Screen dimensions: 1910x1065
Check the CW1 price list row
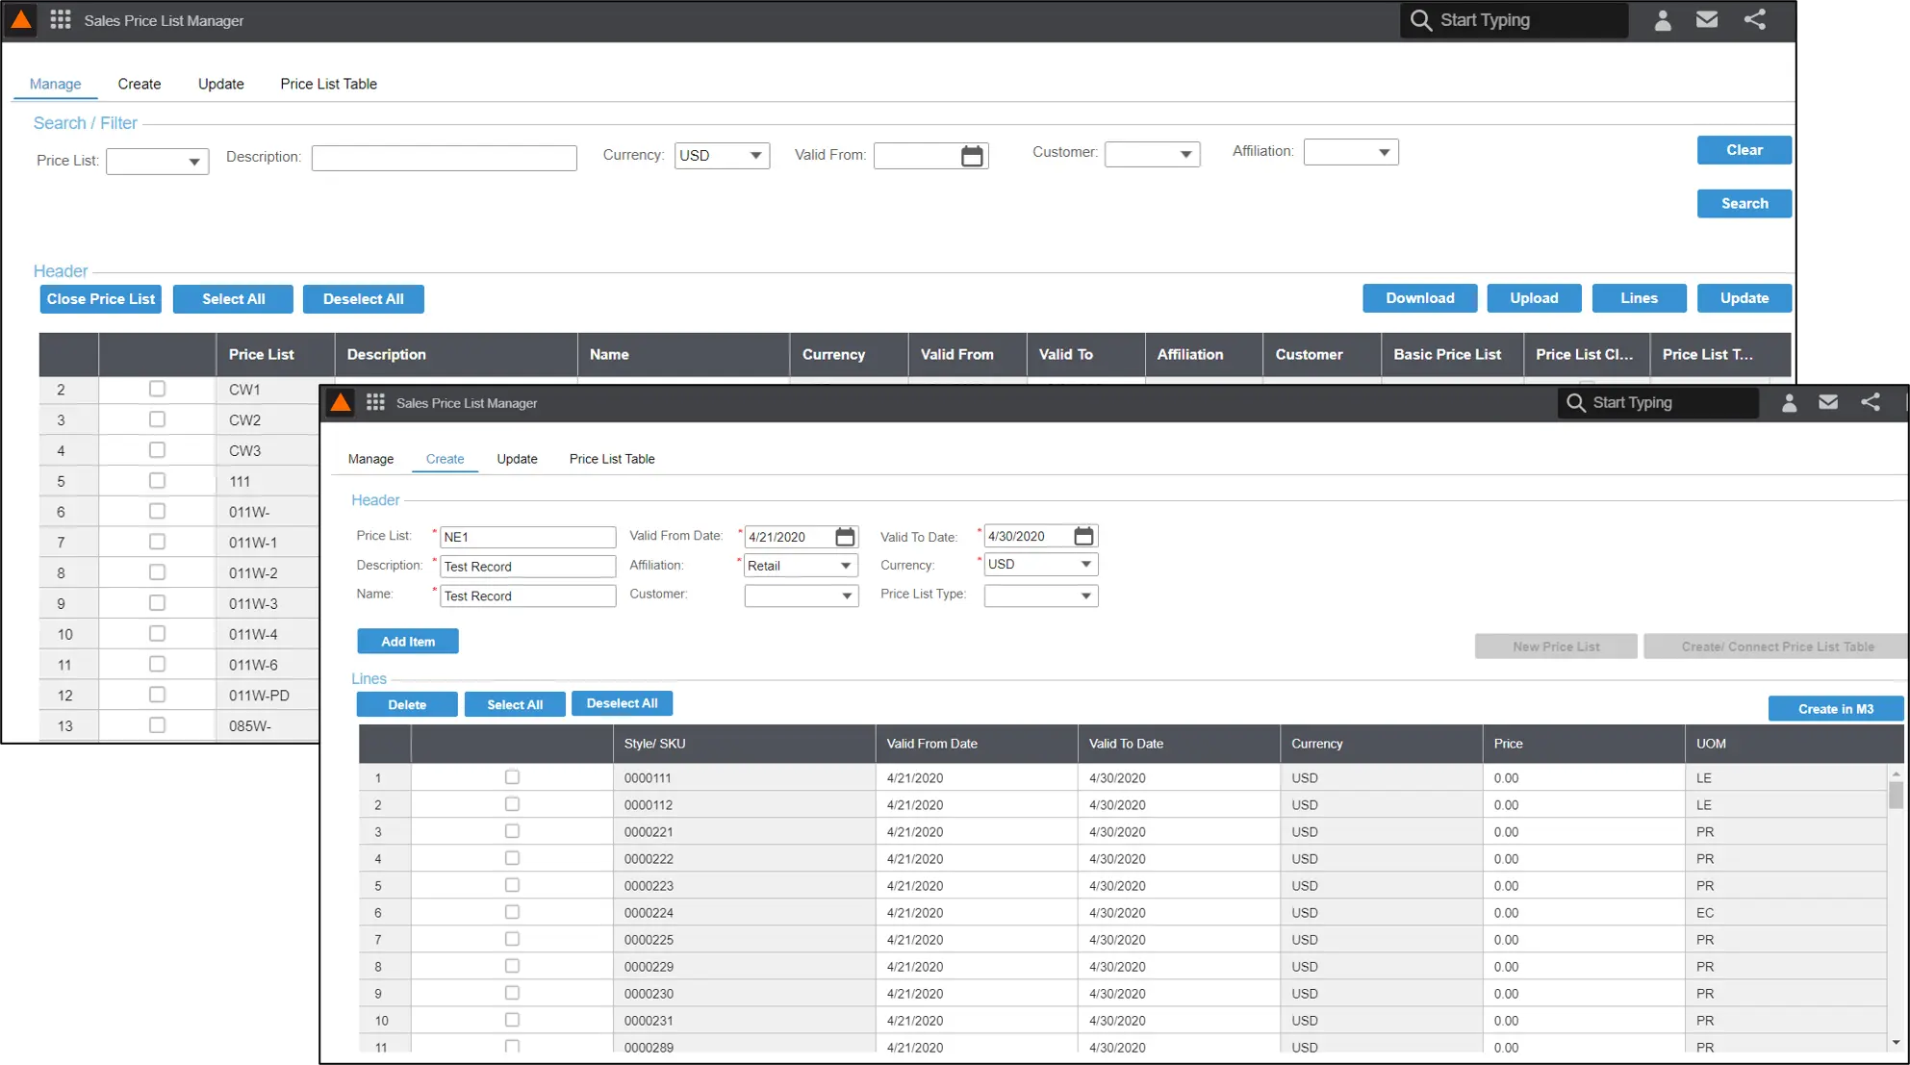coord(157,389)
